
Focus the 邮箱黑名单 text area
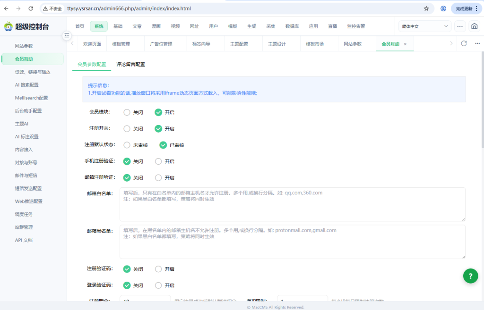click(292, 242)
